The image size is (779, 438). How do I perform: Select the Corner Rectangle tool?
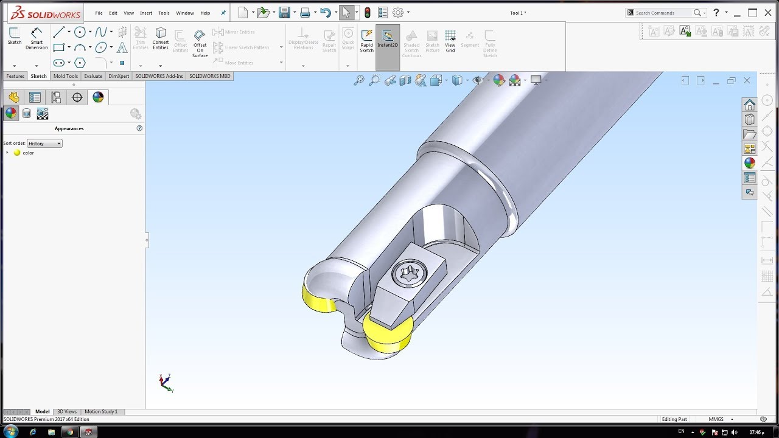(59, 47)
